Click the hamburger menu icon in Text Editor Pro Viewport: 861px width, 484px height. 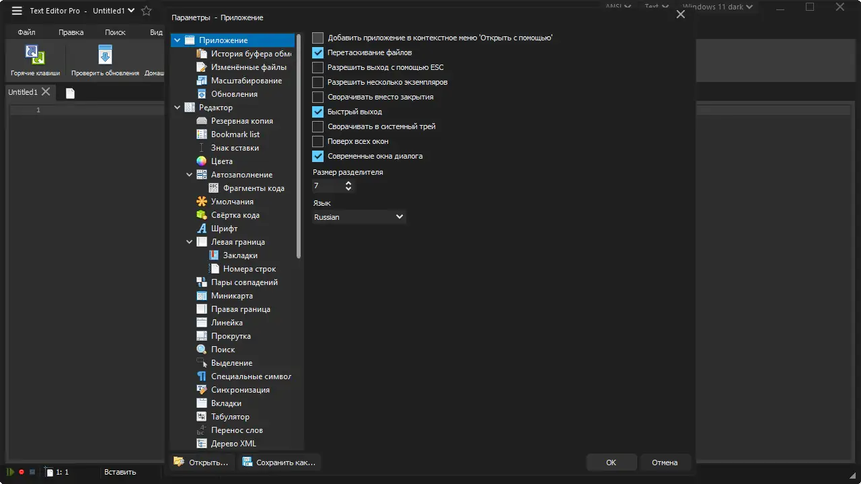point(17,11)
